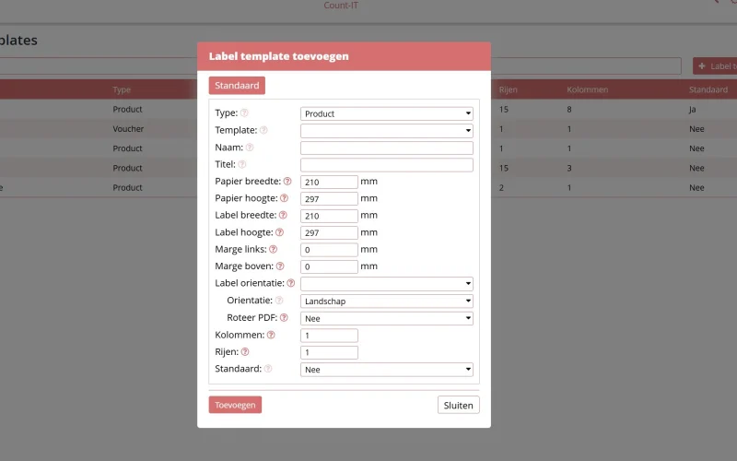Show help for Papier hoogte
The height and width of the screenshot is (461, 737).
(x=285, y=198)
